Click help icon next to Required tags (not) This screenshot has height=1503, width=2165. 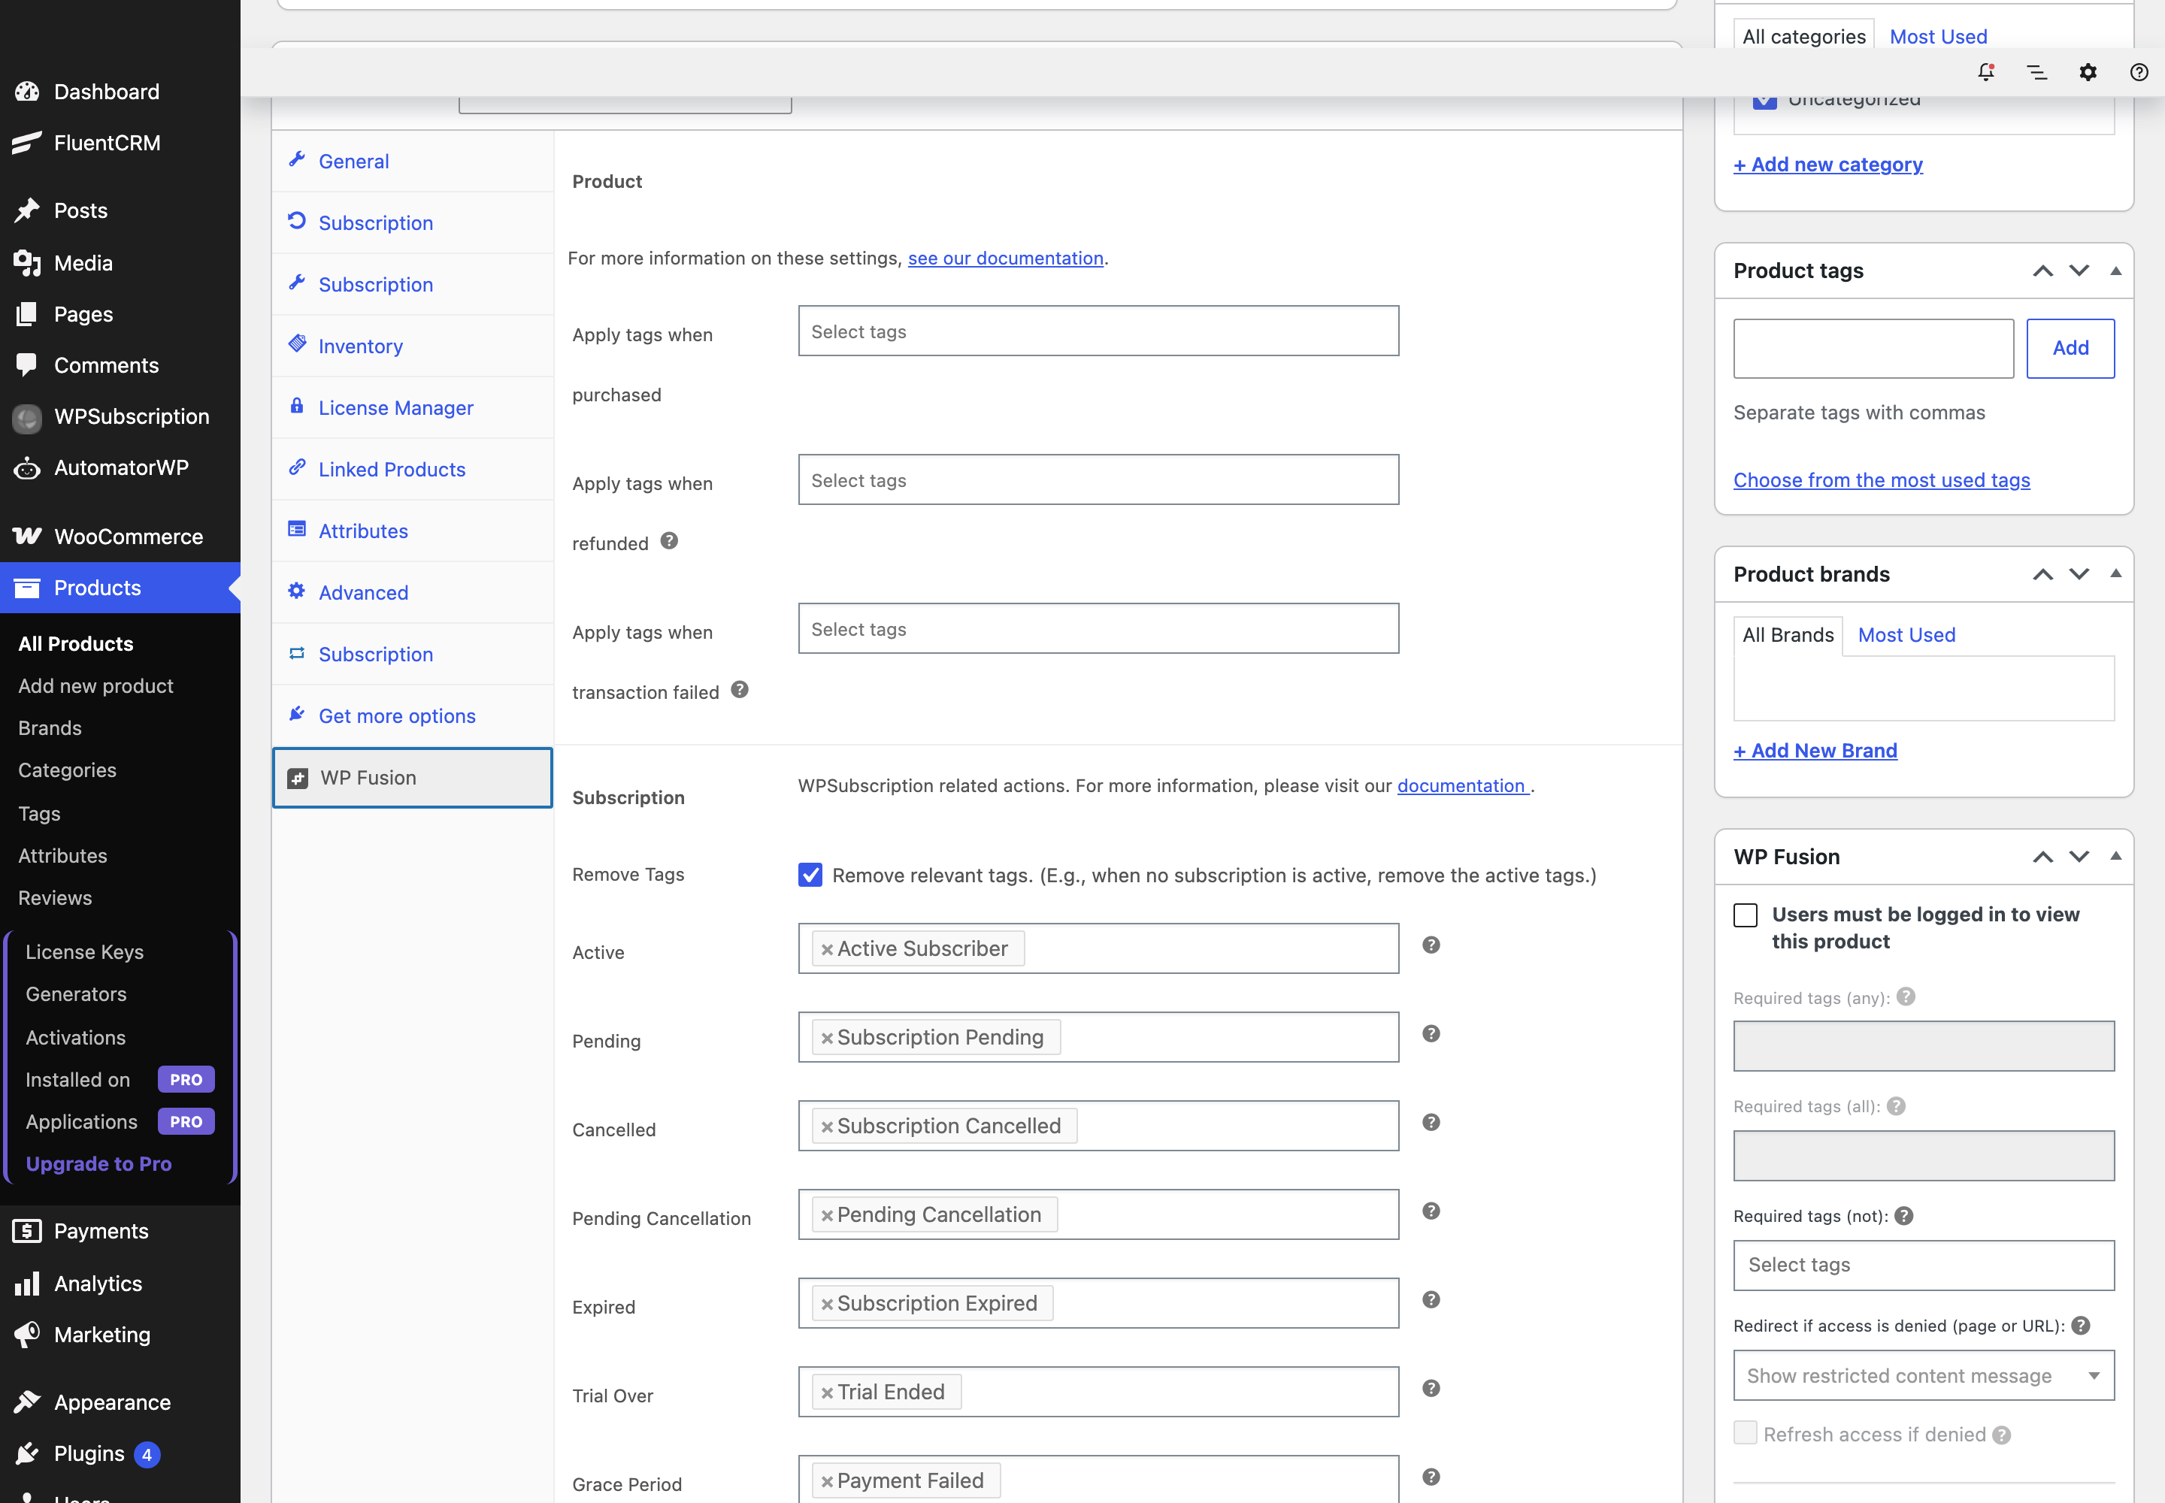pos(1904,1216)
